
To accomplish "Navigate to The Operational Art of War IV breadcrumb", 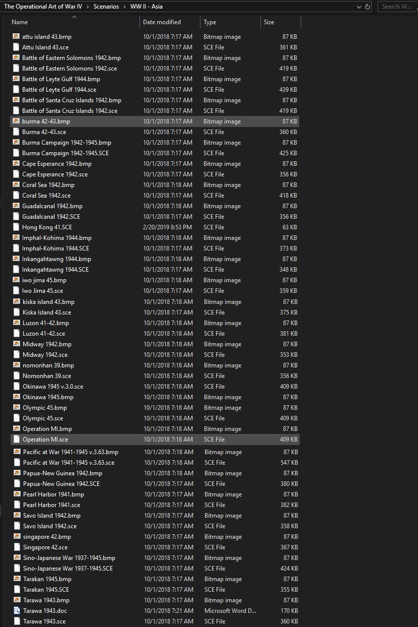I will pyautogui.click(x=43, y=7).
